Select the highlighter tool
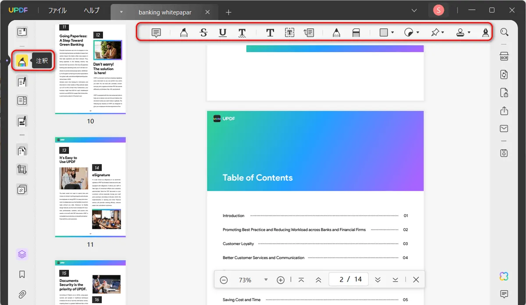Viewport: 526px width, 305px height. pos(184,32)
